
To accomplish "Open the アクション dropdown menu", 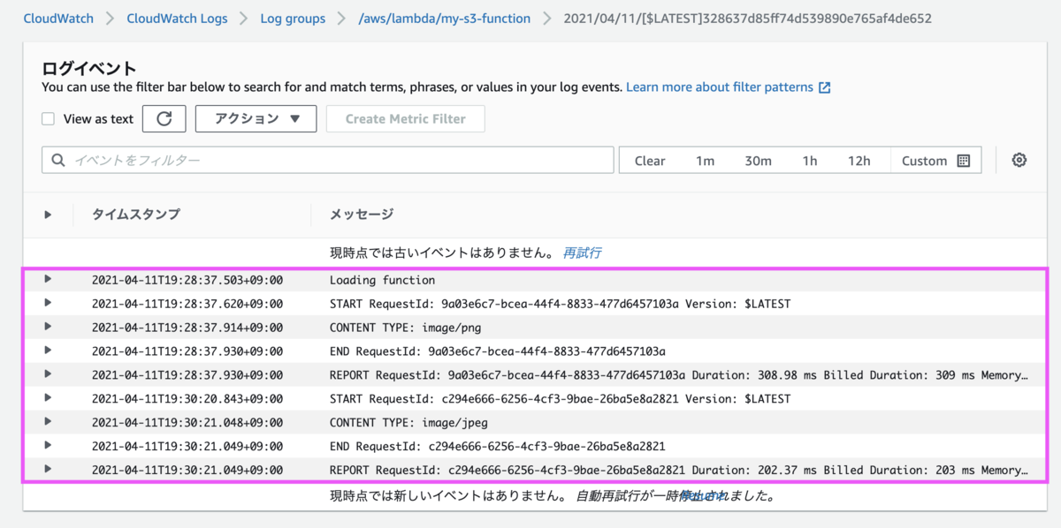I will pos(256,118).
